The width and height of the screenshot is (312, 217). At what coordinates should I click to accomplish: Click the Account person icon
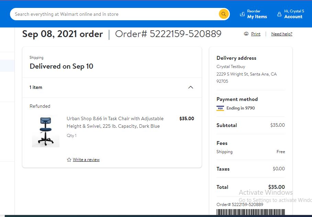point(279,14)
